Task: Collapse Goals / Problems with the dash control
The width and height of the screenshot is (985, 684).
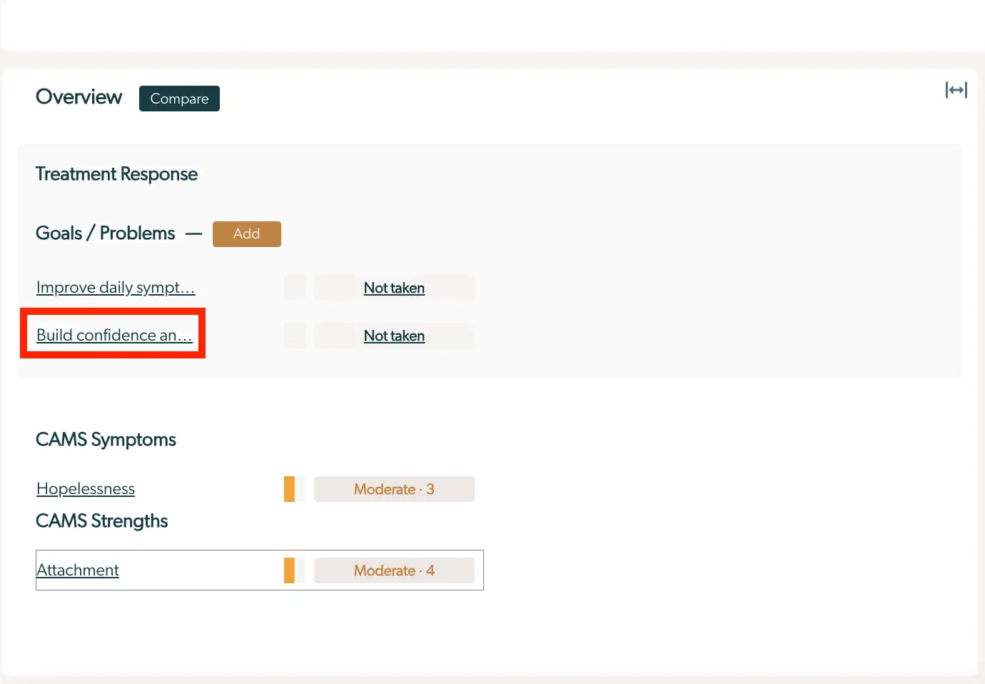Action: click(193, 233)
